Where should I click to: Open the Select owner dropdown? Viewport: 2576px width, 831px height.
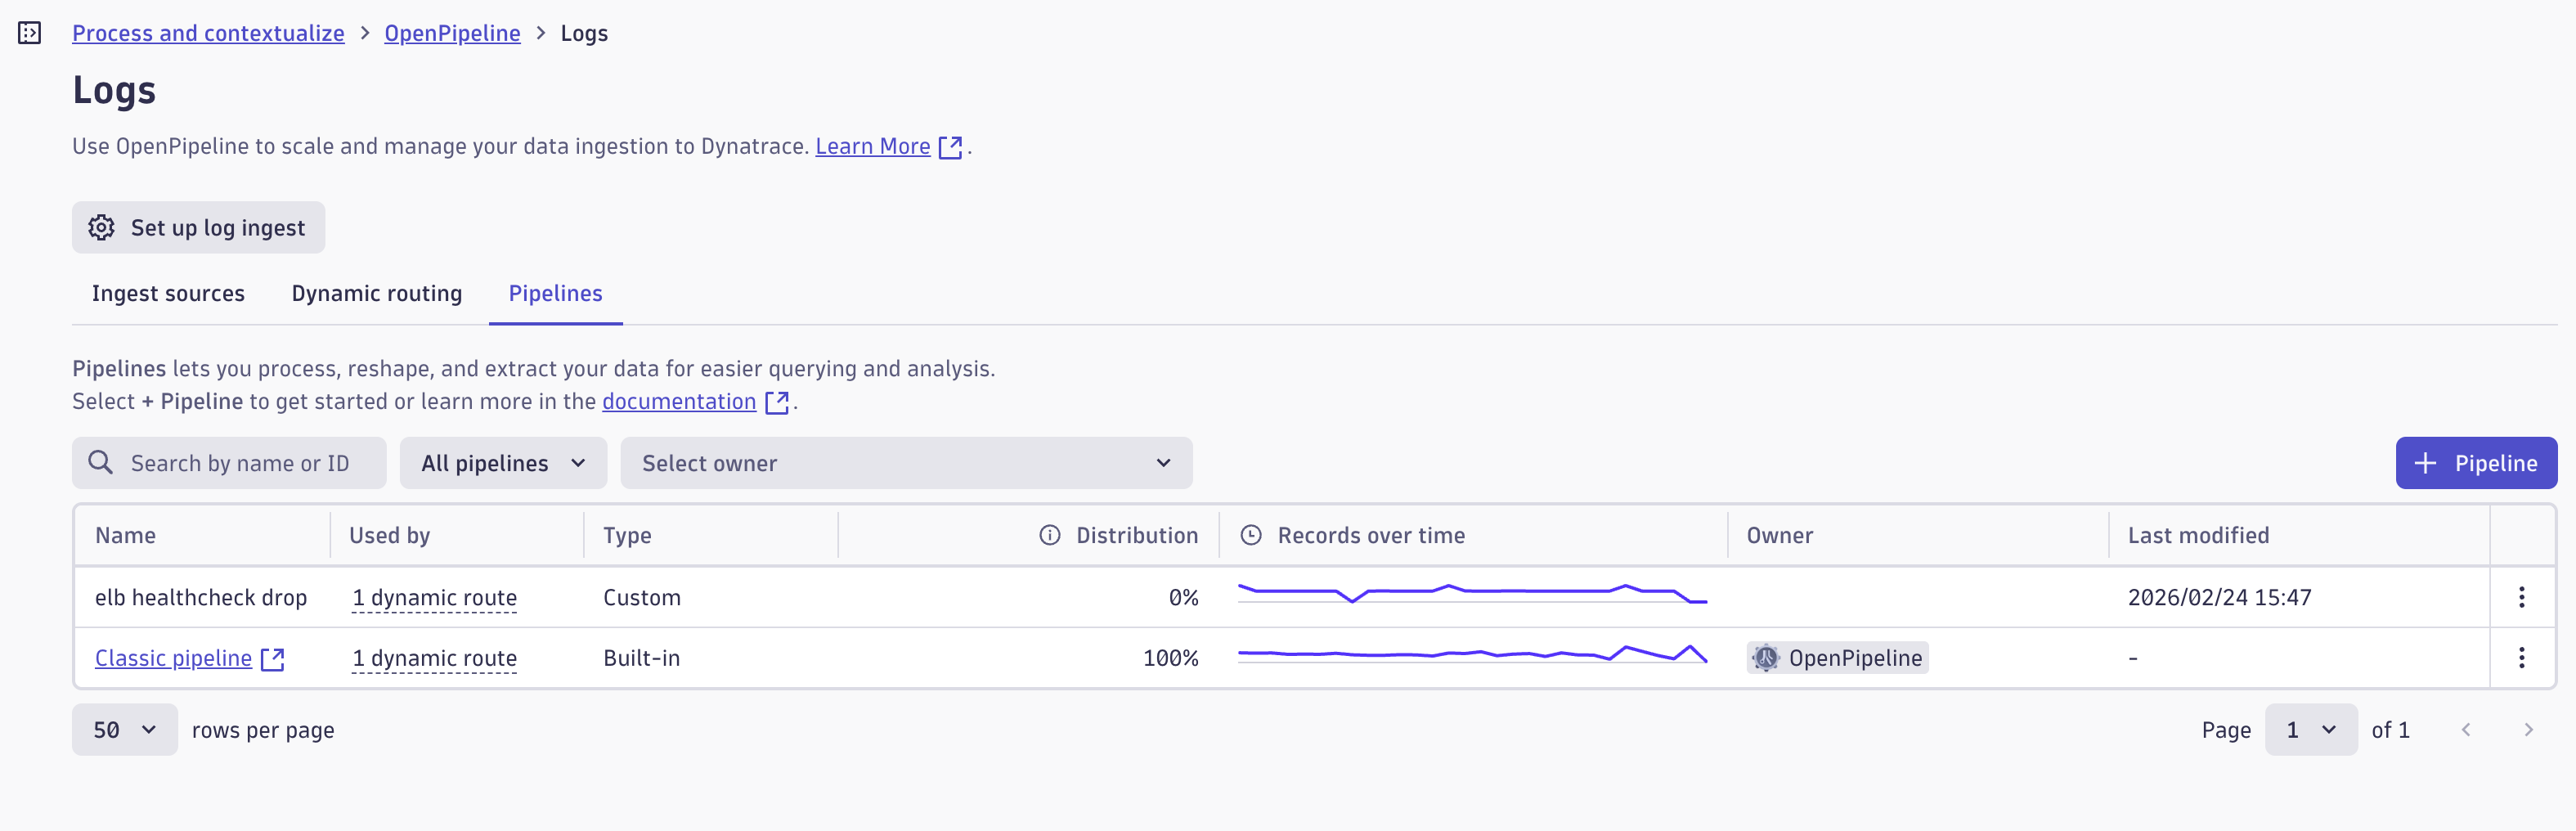click(x=906, y=463)
